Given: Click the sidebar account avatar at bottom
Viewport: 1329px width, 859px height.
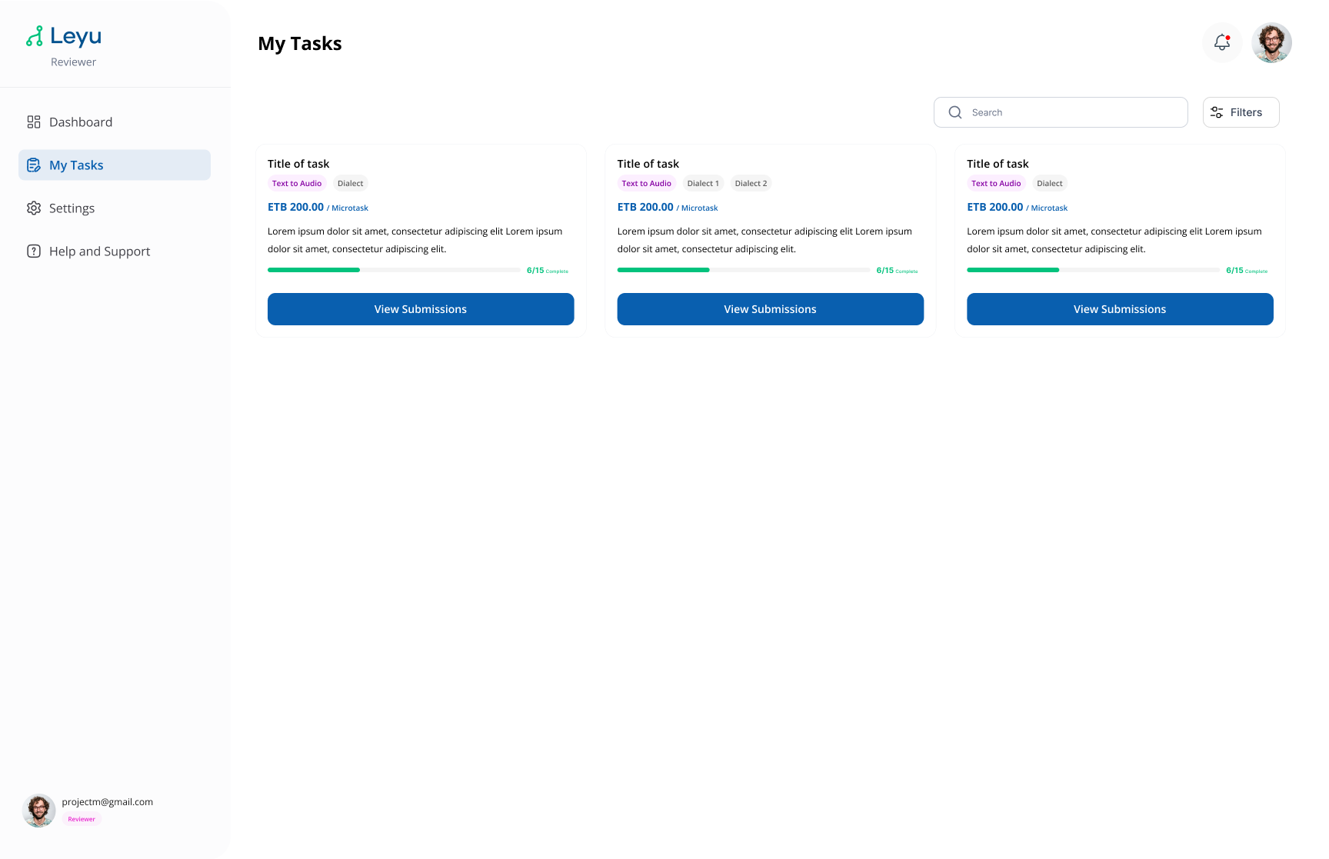Looking at the screenshot, I should pyautogui.click(x=39, y=811).
